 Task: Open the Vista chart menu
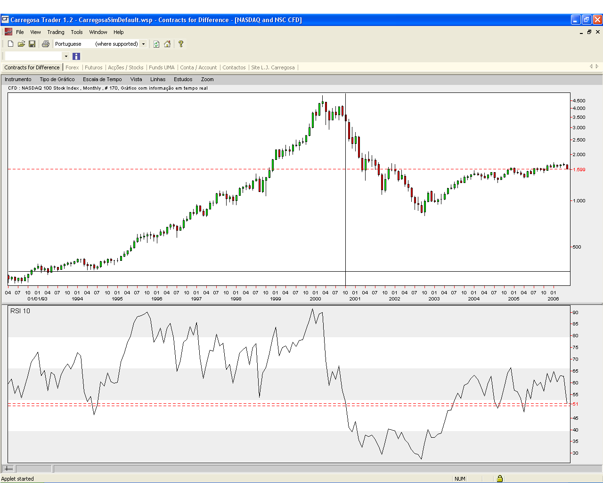pos(136,79)
